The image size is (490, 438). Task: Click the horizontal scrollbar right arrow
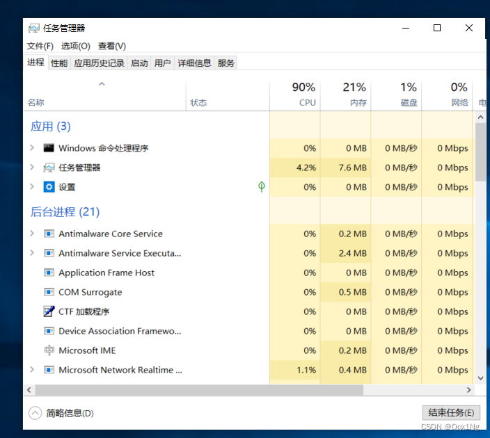point(468,389)
